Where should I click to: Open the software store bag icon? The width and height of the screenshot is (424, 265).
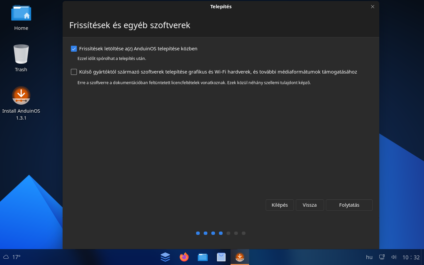pos(221,257)
